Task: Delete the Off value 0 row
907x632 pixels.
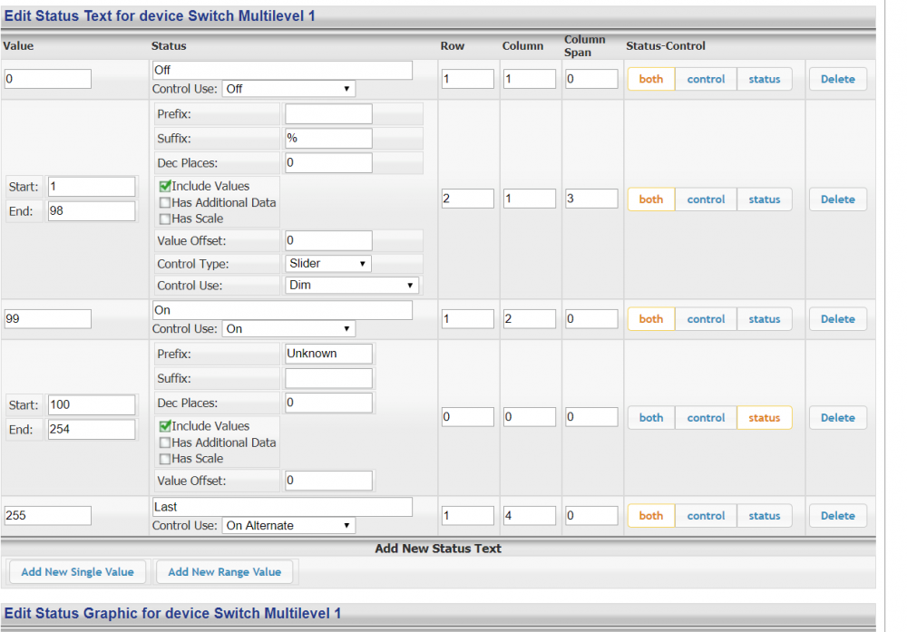Action: pos(837,80)
